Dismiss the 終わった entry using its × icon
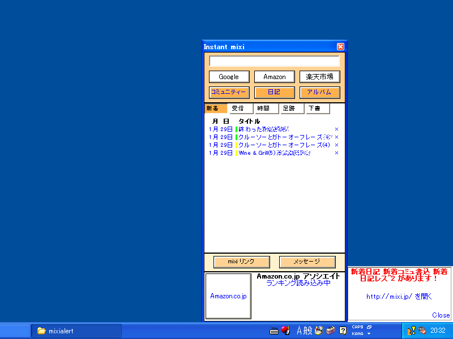The image size is (453, 339). pyautogui.click(x=336, y=129)
